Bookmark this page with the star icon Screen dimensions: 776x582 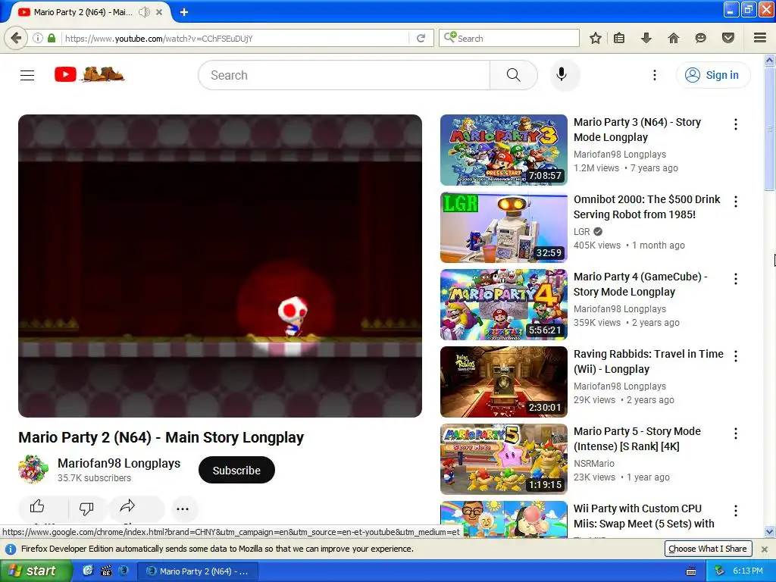point(596,38)
